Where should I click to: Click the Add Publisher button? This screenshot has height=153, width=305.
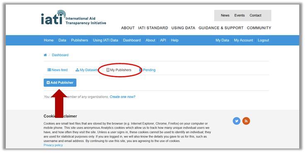pos(60,83)
